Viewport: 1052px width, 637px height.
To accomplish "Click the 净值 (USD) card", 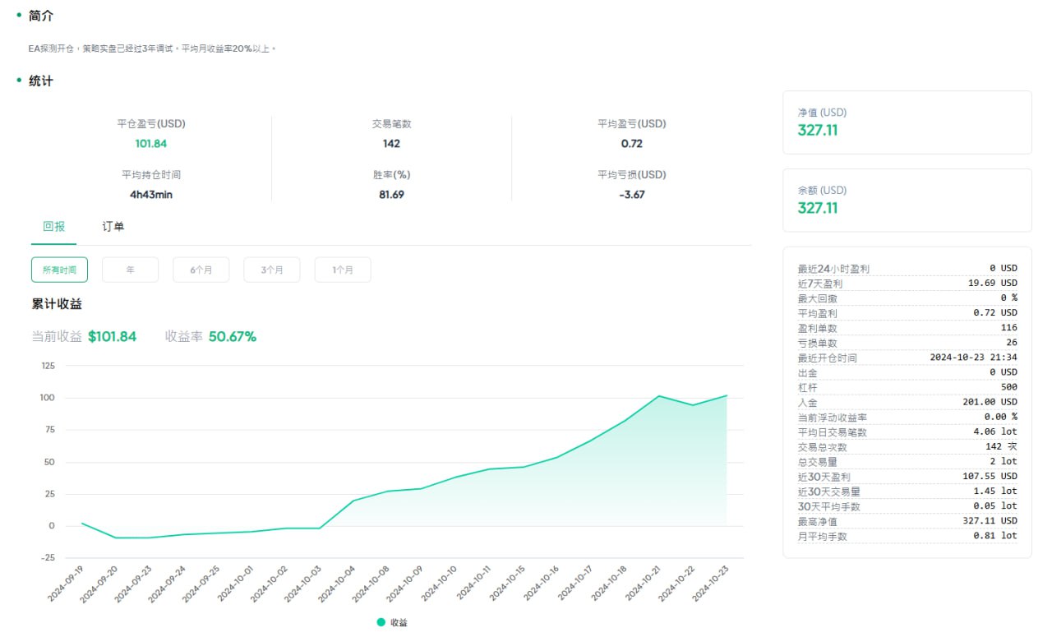I will coord(907,122).
